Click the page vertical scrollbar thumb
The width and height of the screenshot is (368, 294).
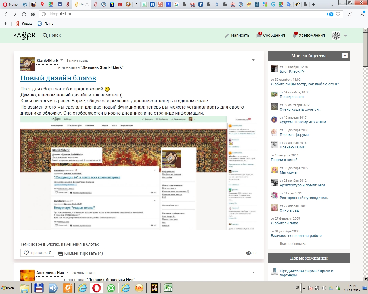pos(366,49)
